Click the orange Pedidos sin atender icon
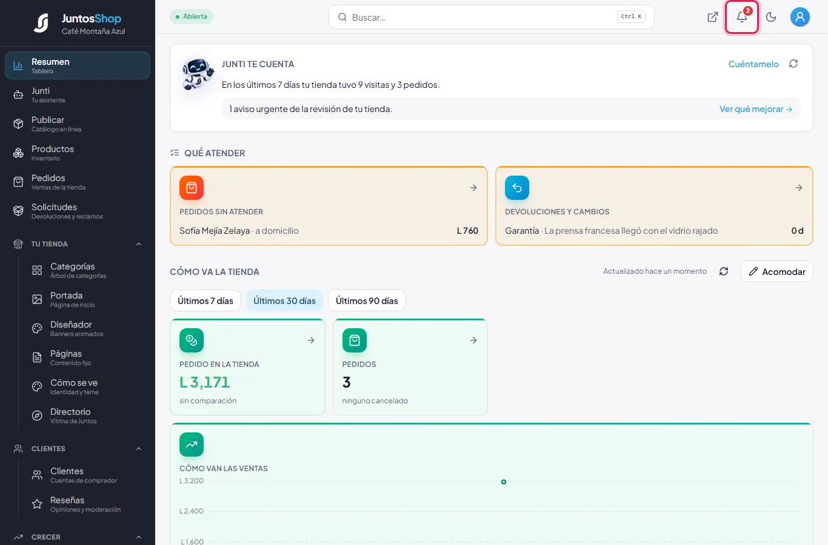Image resolution: width=828 pixels, height=545 pixels. [x=192, y=188]
